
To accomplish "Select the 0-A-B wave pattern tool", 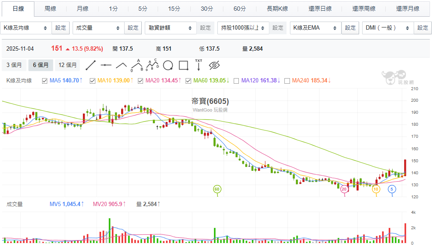I will (137, 65).
